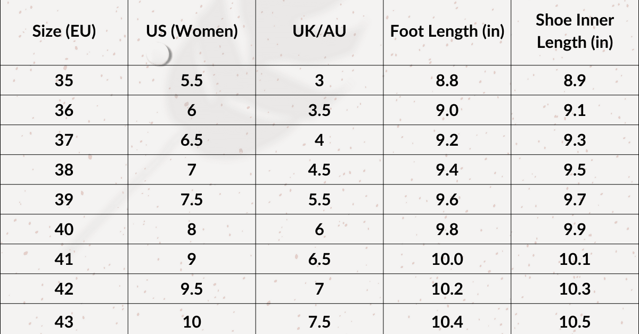Click foot length 9.0 cell

[x=447, y=111]
